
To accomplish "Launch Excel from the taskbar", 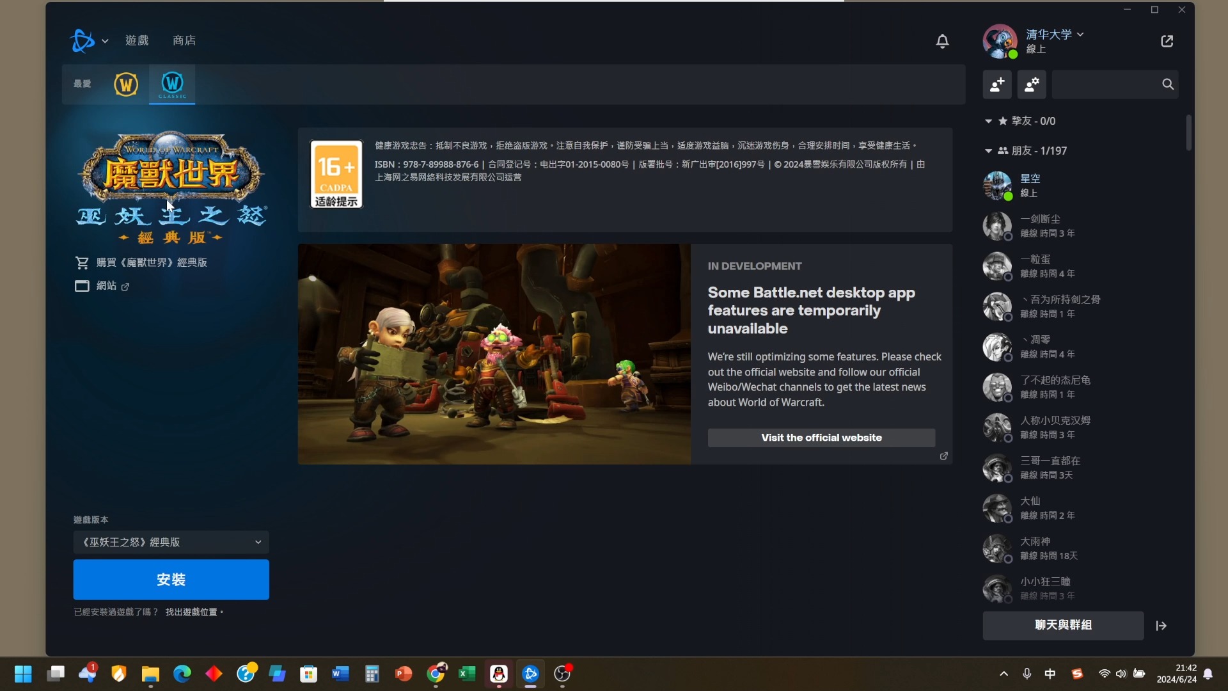I will pos(467,674).
